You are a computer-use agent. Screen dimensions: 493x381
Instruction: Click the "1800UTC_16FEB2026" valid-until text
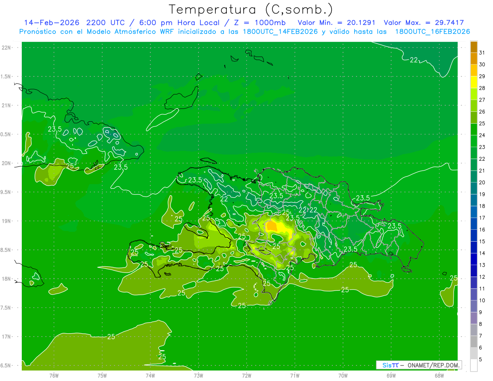(433, 32)
